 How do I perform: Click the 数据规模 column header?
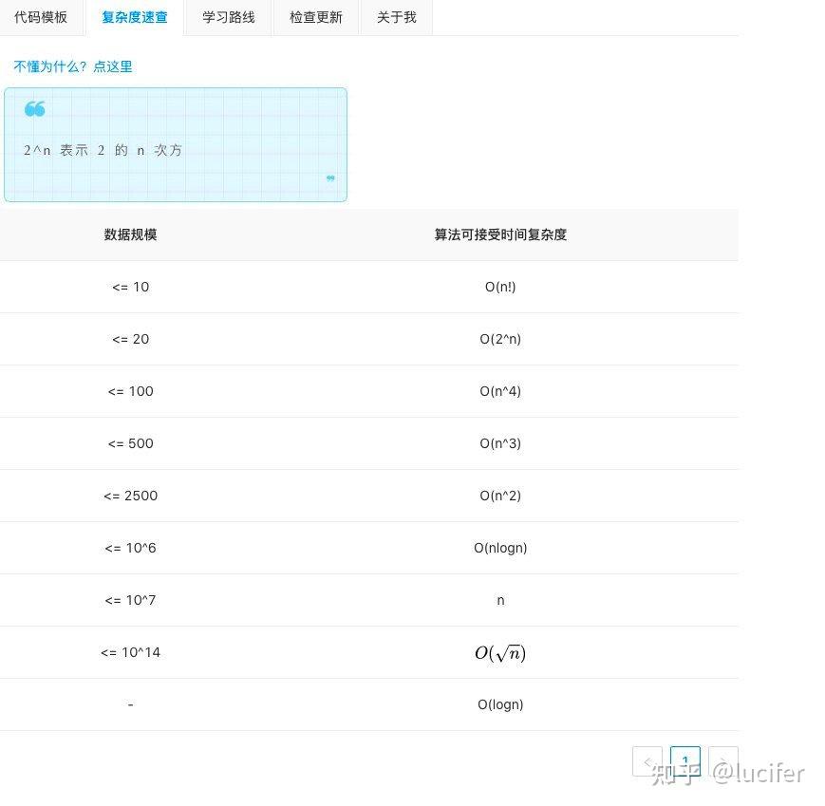coord(130,234)
